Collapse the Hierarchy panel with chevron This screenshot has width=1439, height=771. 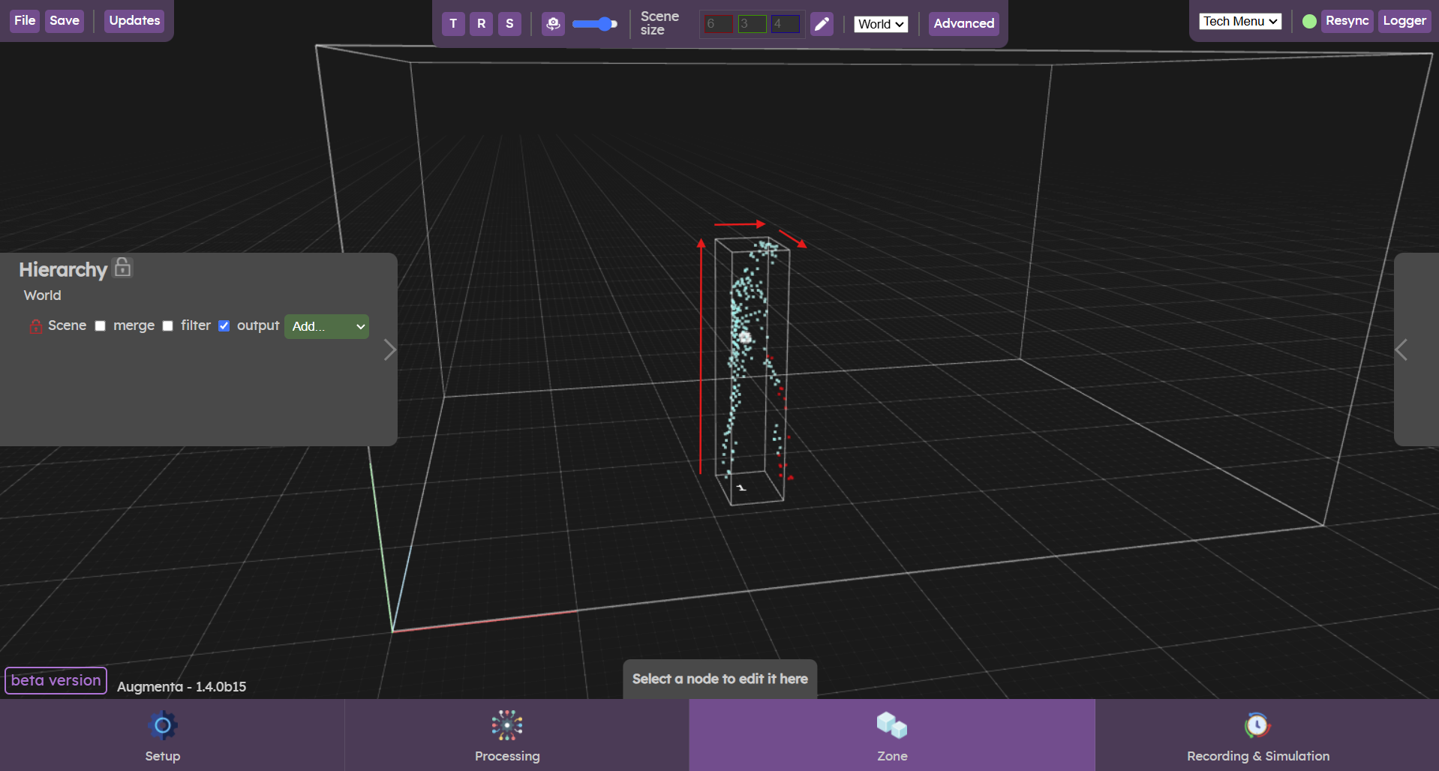(x=389, y=349)
